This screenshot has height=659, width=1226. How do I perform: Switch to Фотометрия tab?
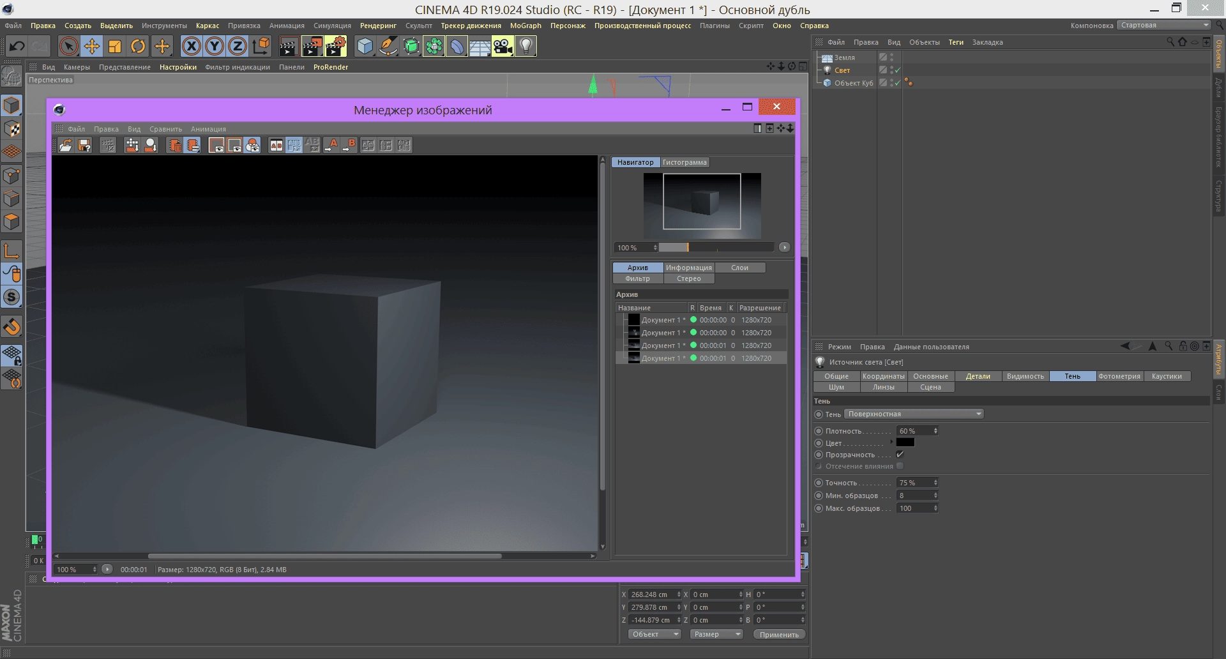click(1119, 376)
